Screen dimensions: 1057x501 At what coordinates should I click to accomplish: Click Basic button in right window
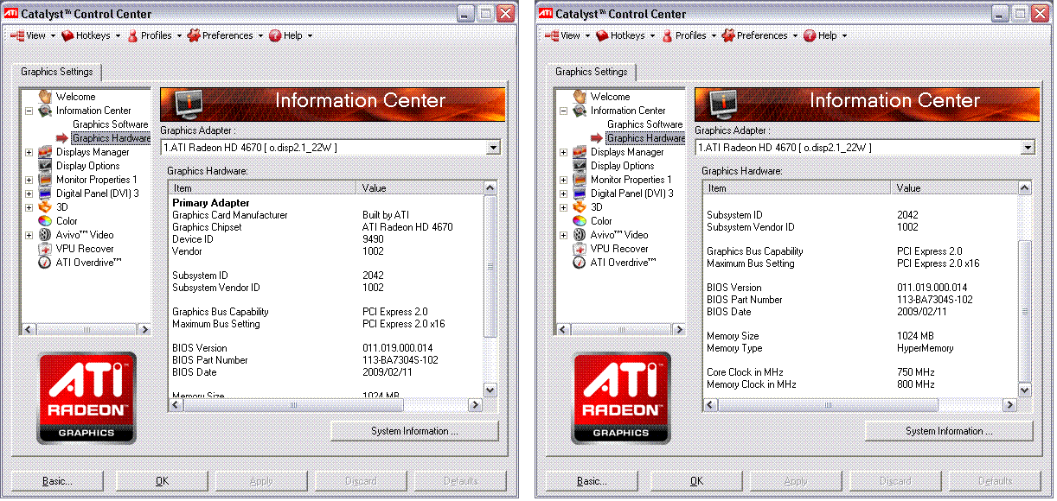[593, 481]
